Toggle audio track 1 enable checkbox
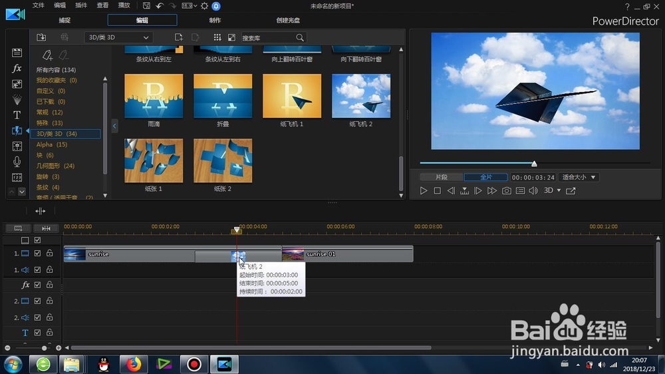This screenshot has width=665, height=374. point(37,270)
